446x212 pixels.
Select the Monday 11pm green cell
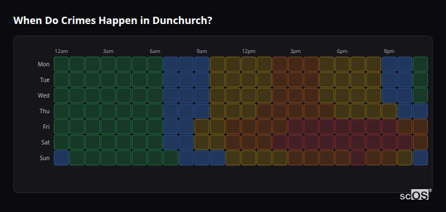click(x=420, y=64)
